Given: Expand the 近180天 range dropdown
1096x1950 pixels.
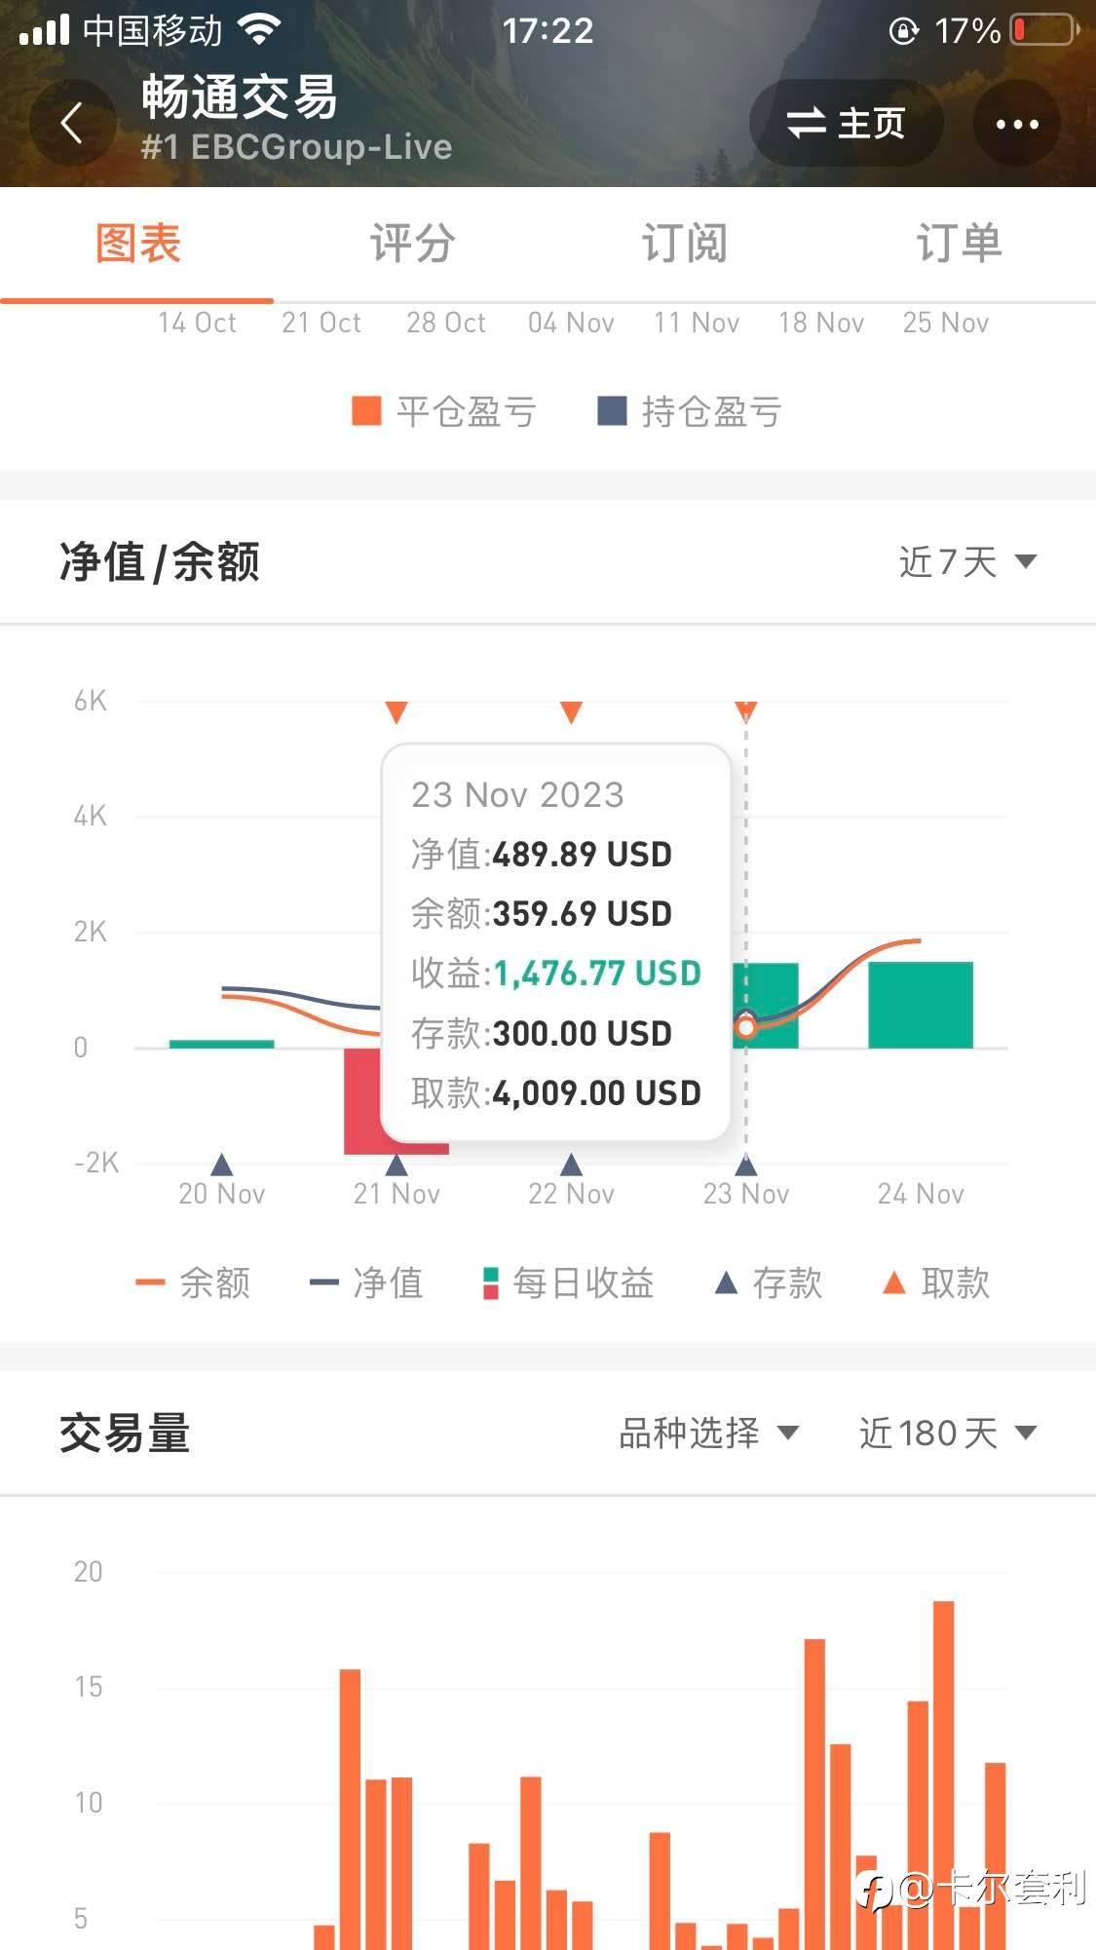Looking at the screenshot, I should (x=947, y=1433).
